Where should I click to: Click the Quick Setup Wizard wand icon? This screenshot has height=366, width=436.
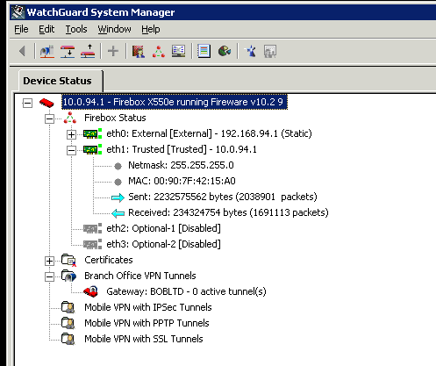click(250, 52)
